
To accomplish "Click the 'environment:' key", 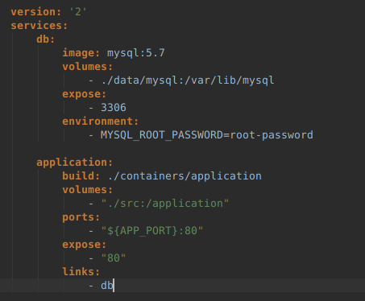I will (101, 122).
